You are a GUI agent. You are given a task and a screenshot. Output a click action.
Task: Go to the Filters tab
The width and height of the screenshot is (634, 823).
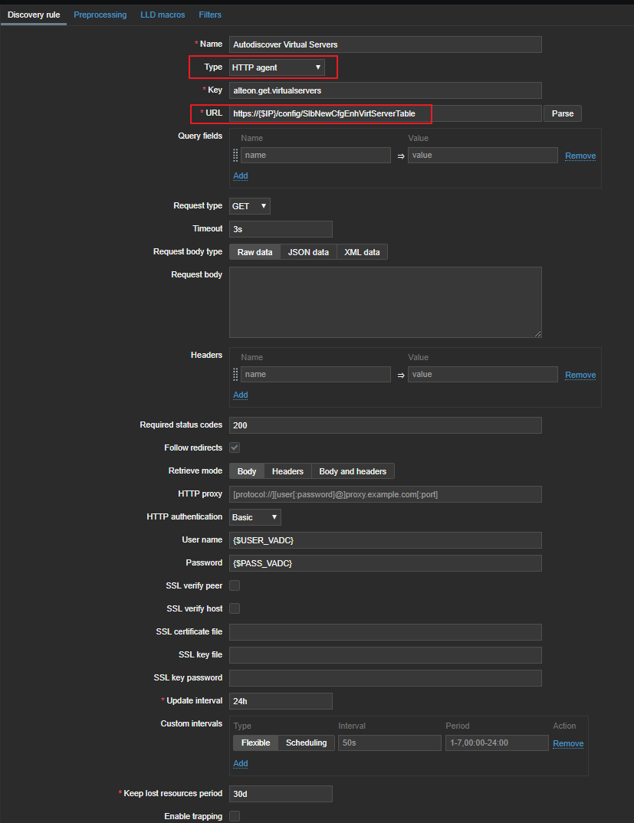click(209, 15)
